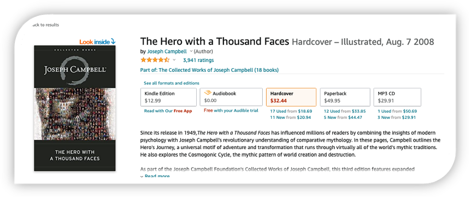This screenshot has height=198, width=471.
Task: Select the Kindle Edition format
Action: 168,97
